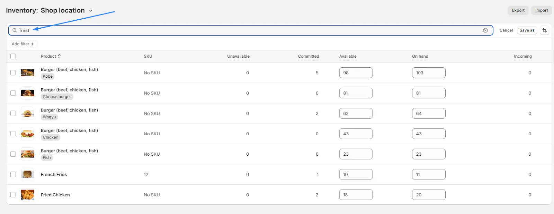Screen dimensions: 554x214
Task: Open the French Fries thumbnail
Action: (27, 175)
